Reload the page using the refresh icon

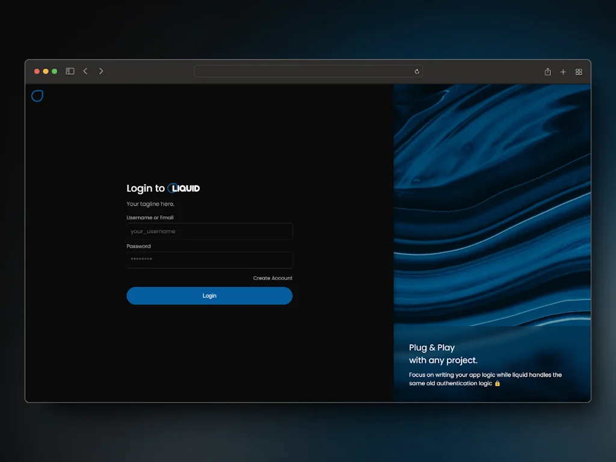pos(417,71)
